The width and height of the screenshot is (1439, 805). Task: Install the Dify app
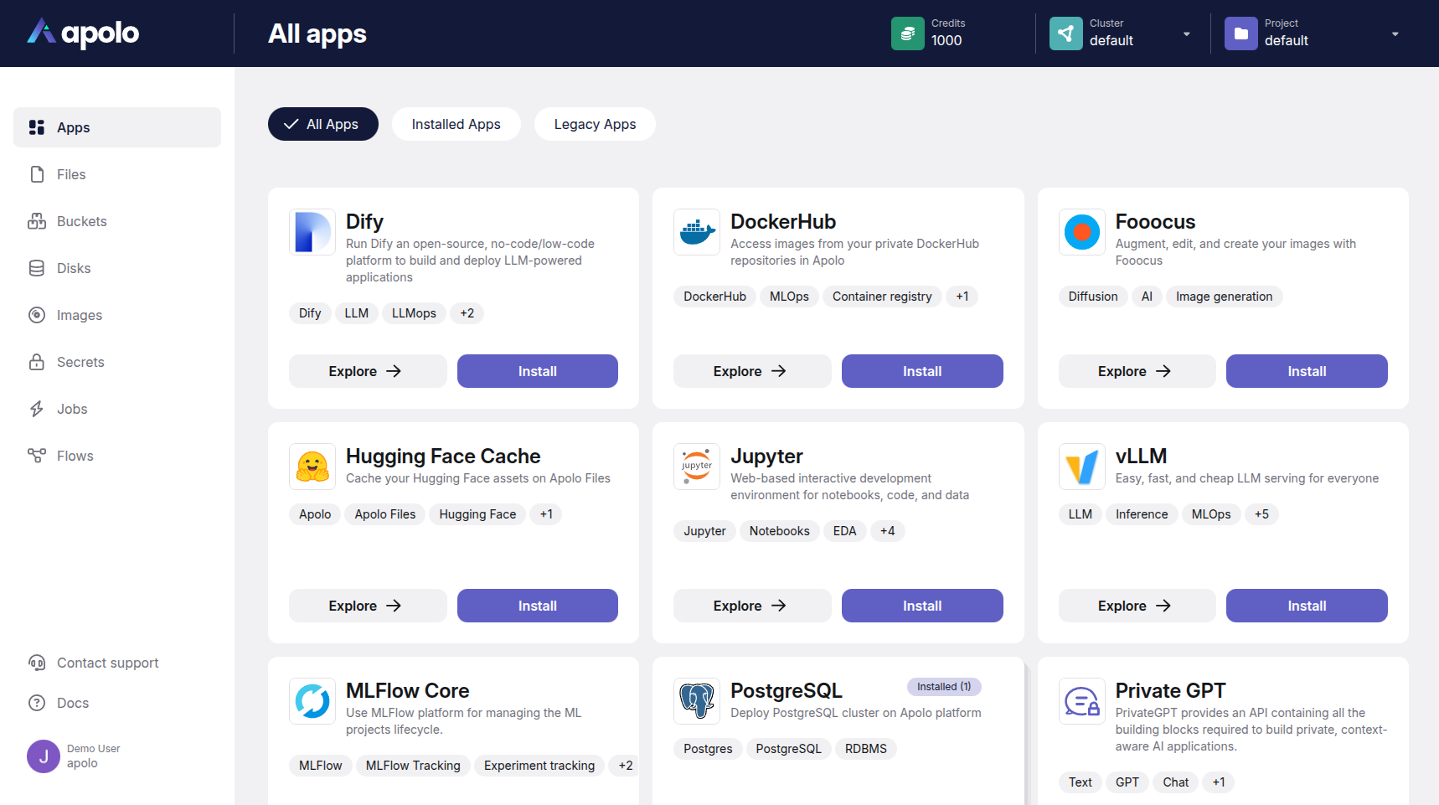click(537, 371)
